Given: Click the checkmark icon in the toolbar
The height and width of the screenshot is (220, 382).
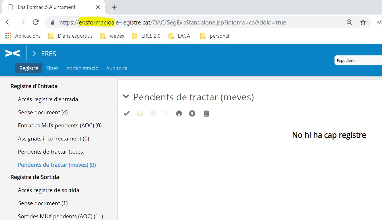Looking at the screenshot, I should (127, 114).
